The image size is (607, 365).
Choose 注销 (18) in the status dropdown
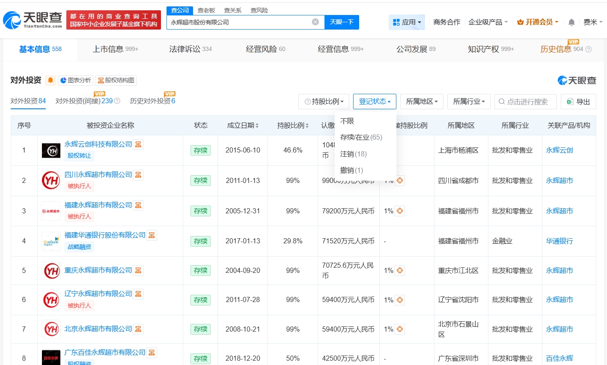[x=353, y=154]
